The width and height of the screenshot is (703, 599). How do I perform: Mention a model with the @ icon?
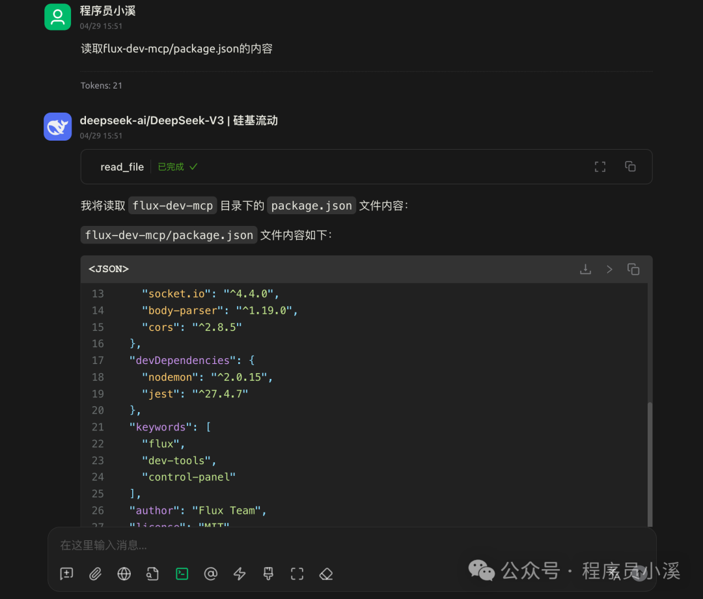coord(210,574)
